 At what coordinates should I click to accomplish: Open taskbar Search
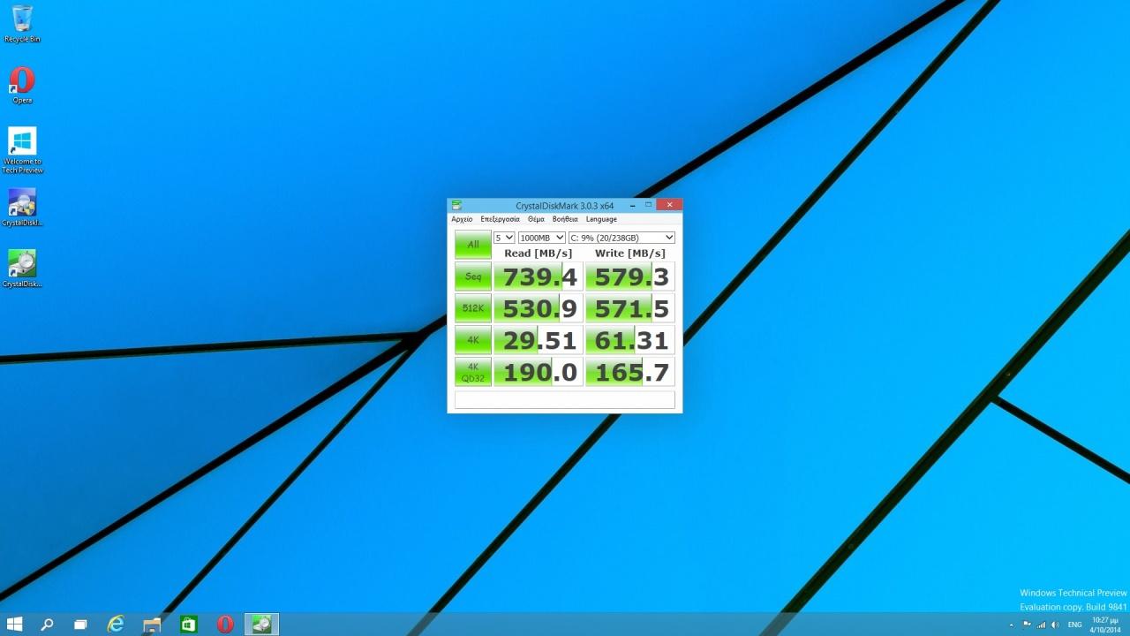pos(48,625)
